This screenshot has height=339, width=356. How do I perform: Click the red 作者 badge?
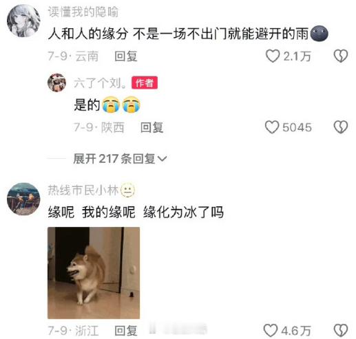point(145,83)
